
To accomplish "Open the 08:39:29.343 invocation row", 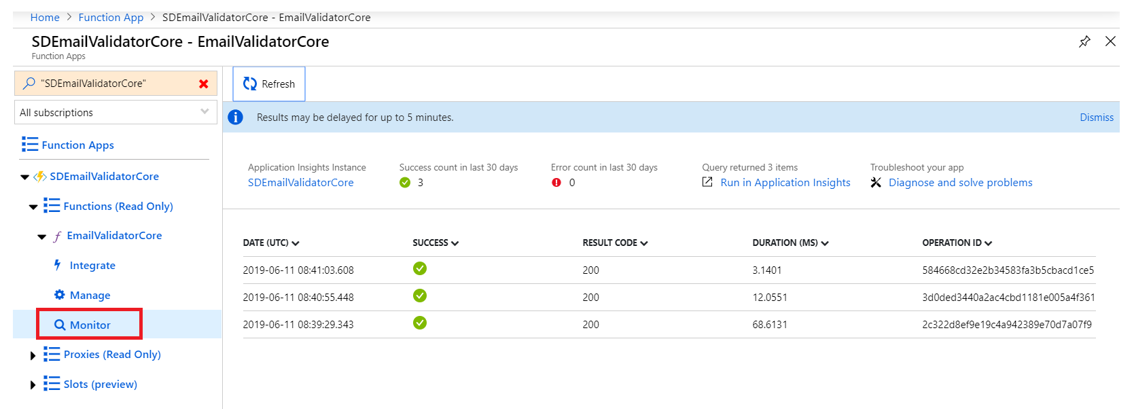I will pos(669,324).
